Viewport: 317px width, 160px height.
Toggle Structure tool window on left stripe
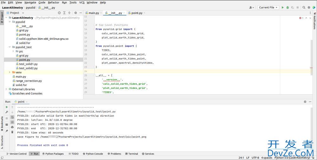[x=2, y=142]
